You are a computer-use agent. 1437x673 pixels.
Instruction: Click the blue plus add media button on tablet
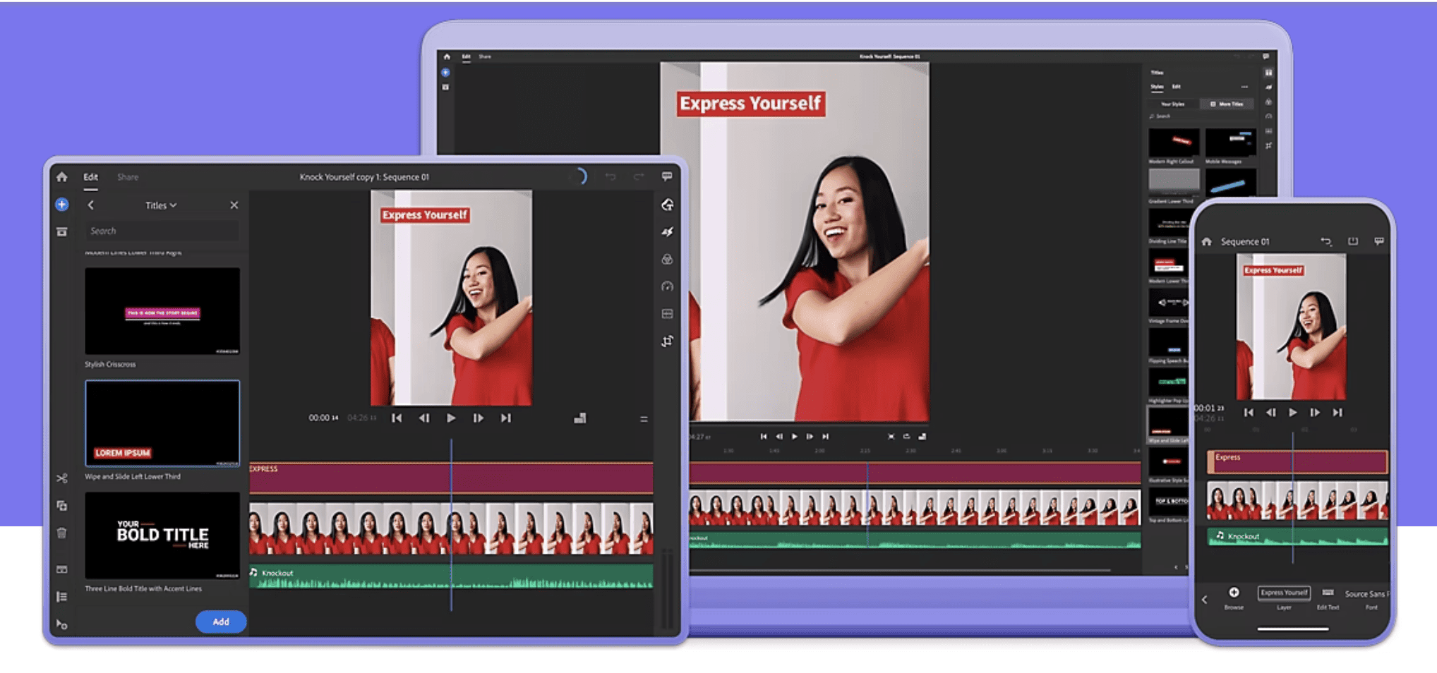click(x=62, y=205)
